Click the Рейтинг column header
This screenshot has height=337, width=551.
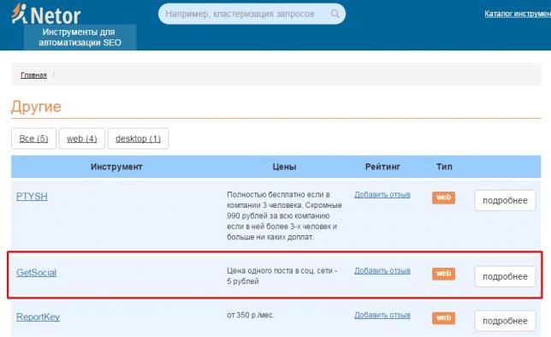point(382,167)
